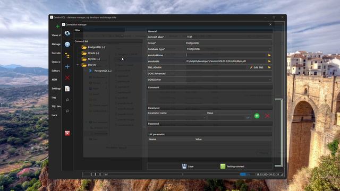This screenshot has height=191, width=340.
Task: Click the Connect alias field with TEST
Action: click(229, 37)
